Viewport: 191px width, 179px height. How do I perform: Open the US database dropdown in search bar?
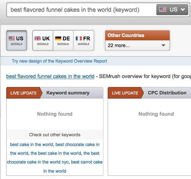tap(172, 9)
